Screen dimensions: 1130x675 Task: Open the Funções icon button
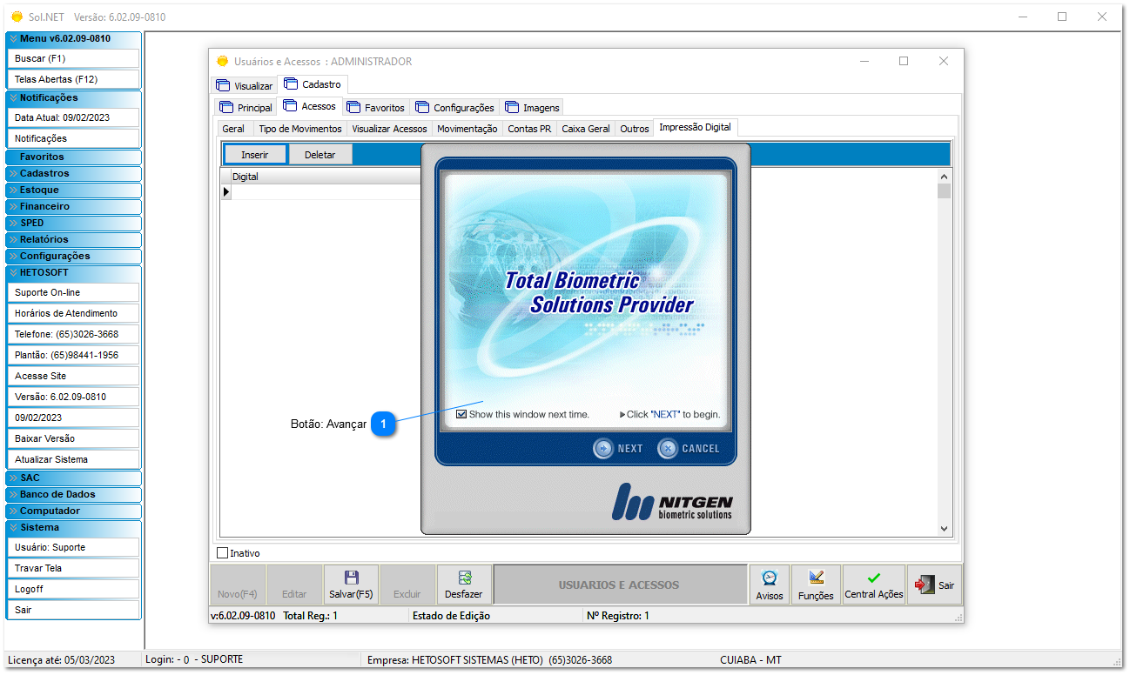coord(816,578)
